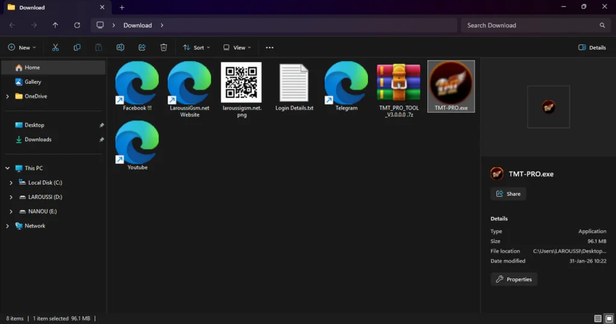The width and height of the screenshot is (616, 324).
Task: Open the Sort dropdown menu
Action: [196, 47]
